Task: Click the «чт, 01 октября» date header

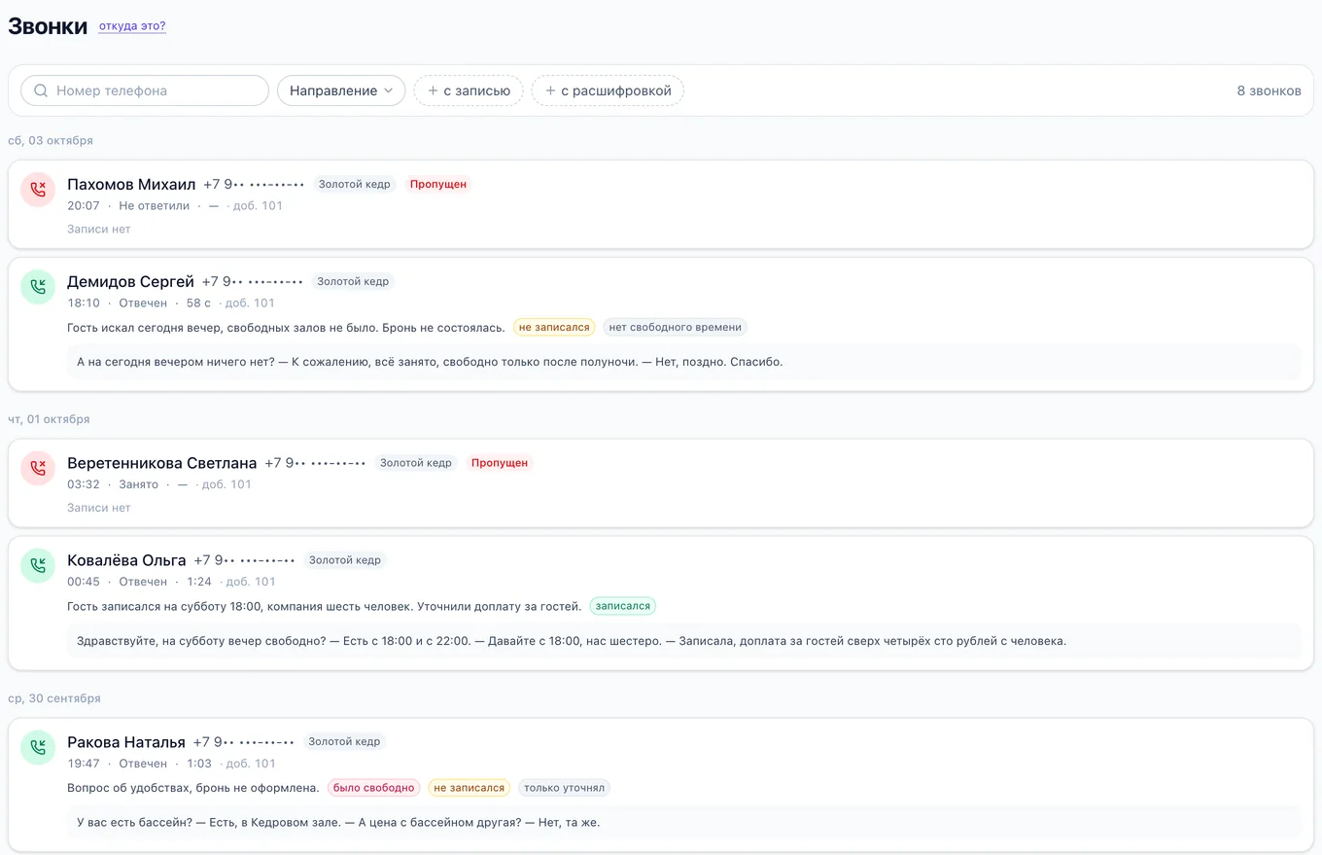Action: 49,419
